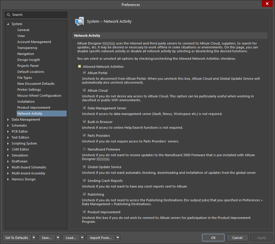Image resolution: width=275 pixels, height=244 pixels.
Task: Confirm with the OK button
Action: (213, 238)
